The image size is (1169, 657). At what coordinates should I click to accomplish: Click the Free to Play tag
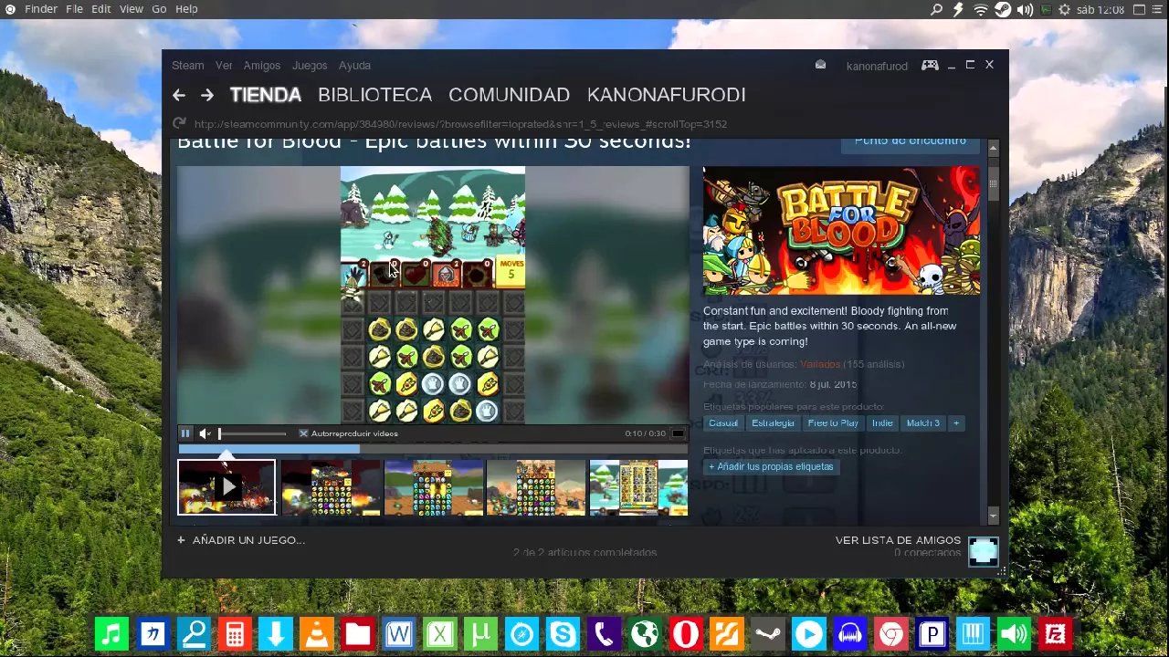[833, 422]
